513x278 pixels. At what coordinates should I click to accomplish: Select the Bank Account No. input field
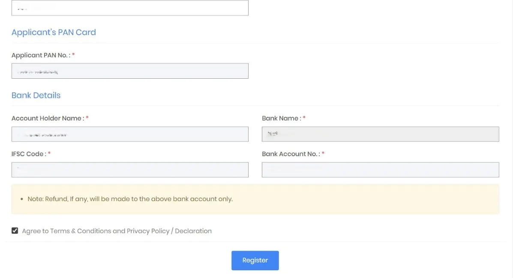click(x=380, y=169)
